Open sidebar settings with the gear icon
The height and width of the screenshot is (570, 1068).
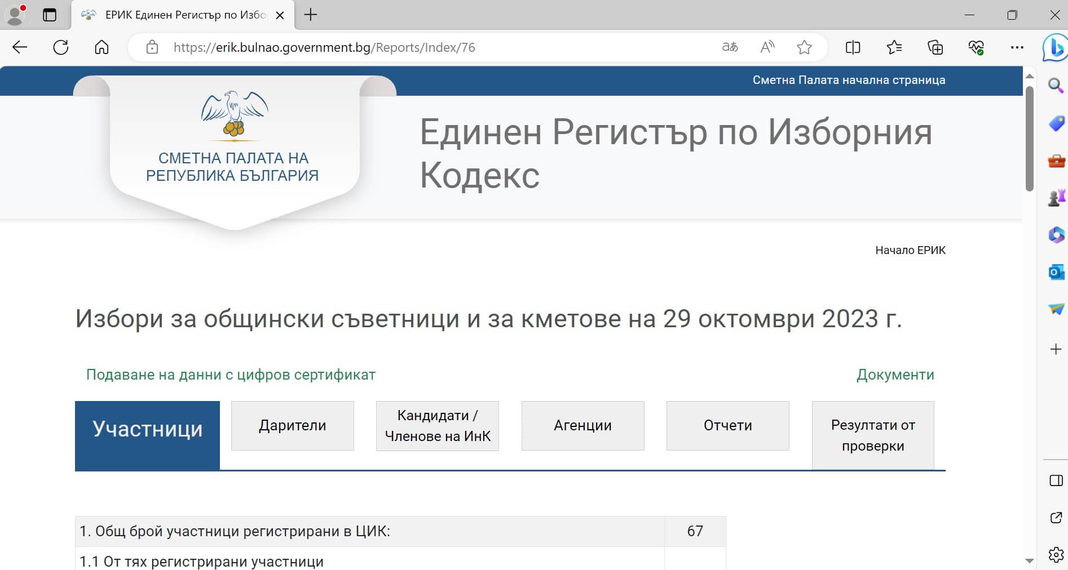(x=1054, y=554)
